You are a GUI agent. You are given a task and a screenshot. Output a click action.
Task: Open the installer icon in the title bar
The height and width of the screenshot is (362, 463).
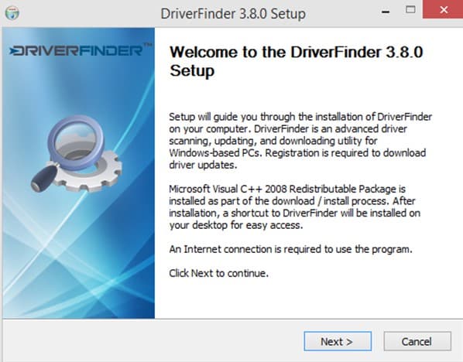12,12
